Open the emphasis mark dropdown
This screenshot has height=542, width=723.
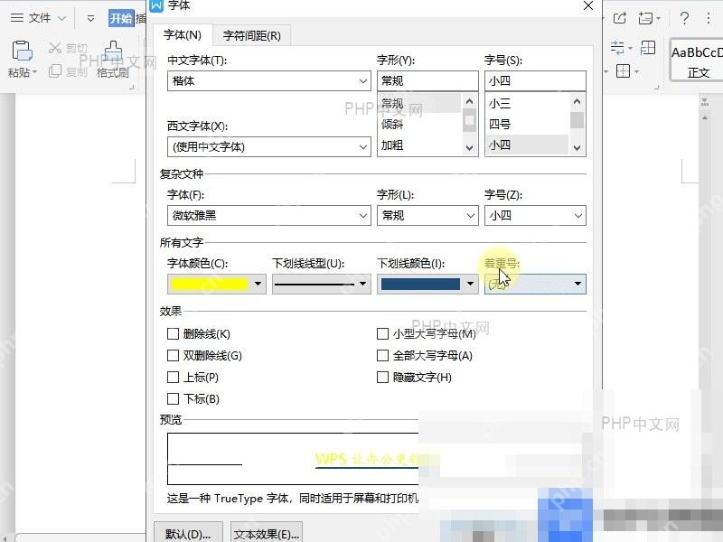pos(535,284)
